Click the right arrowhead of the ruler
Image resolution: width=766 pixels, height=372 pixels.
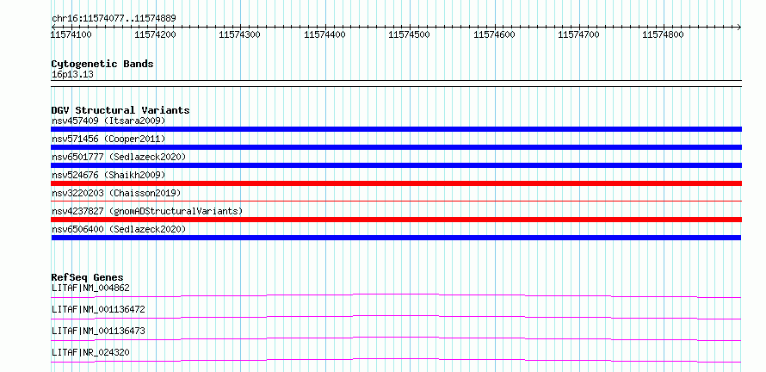coord(739,27)
